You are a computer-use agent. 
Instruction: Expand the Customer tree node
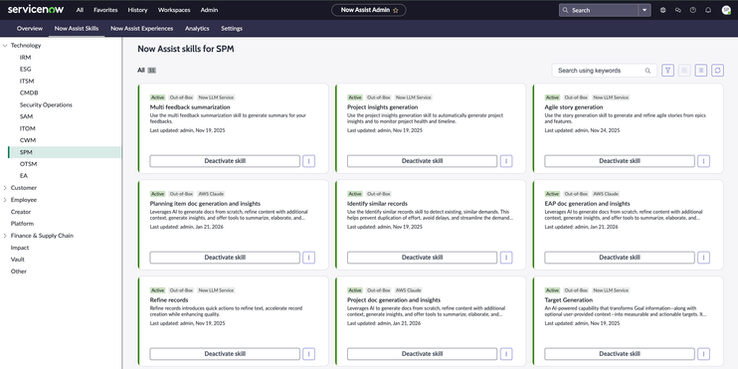pyautogui.click(x=5, y=188)
